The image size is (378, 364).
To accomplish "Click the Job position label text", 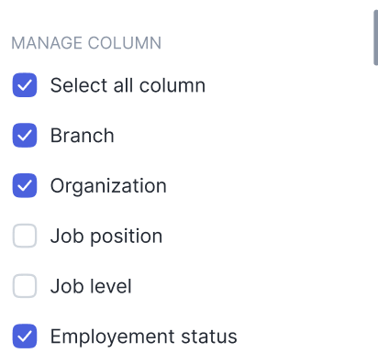I will (106, 237).
